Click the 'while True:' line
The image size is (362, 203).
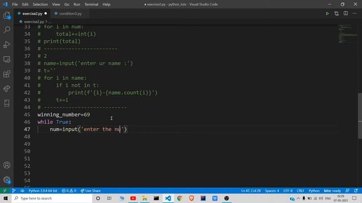[x=54, y=122]
